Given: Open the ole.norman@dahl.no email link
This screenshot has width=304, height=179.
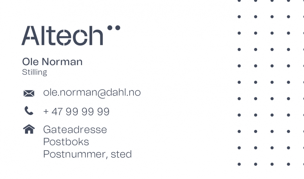Looking at the screenshot, I should (92, 92).
